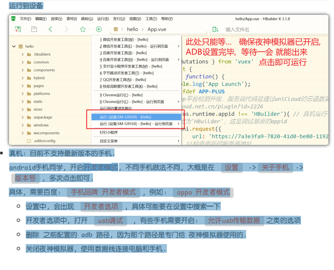The height and width of the screenshot is (270, 334).
Task: Open the 发行(U) menu
Action: (119, 19)
